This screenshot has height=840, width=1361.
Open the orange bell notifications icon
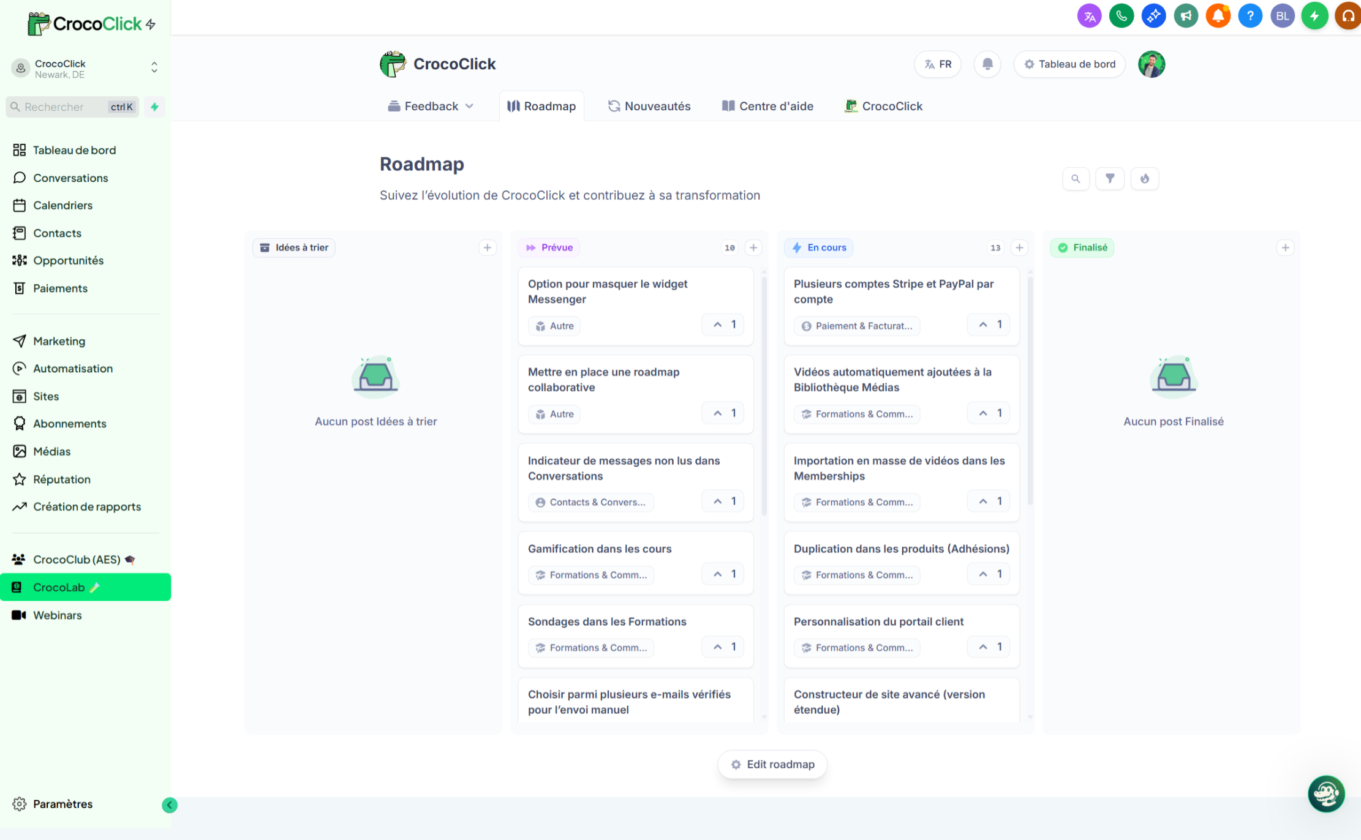[1218, 17]
